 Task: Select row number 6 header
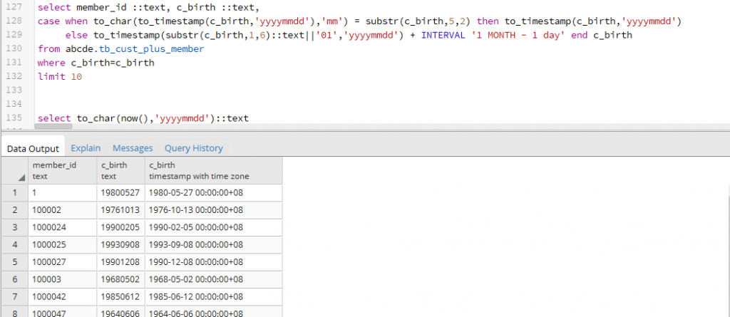(15, 279)
